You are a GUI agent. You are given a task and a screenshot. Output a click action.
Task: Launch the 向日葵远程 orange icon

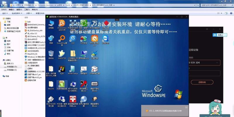94,40
